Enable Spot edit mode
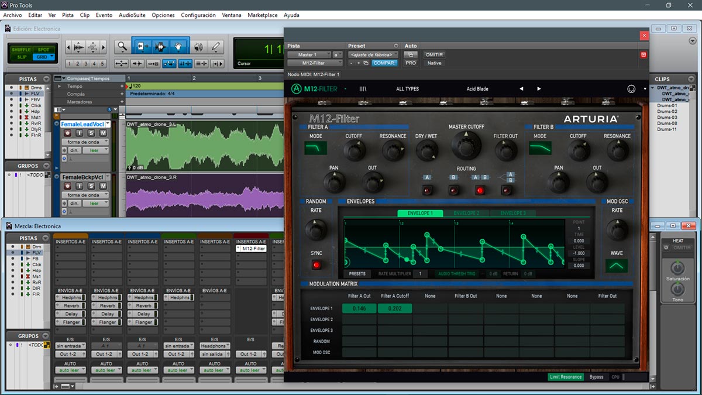702x395 pixels. pyautogui.click(x=44, y=50)
